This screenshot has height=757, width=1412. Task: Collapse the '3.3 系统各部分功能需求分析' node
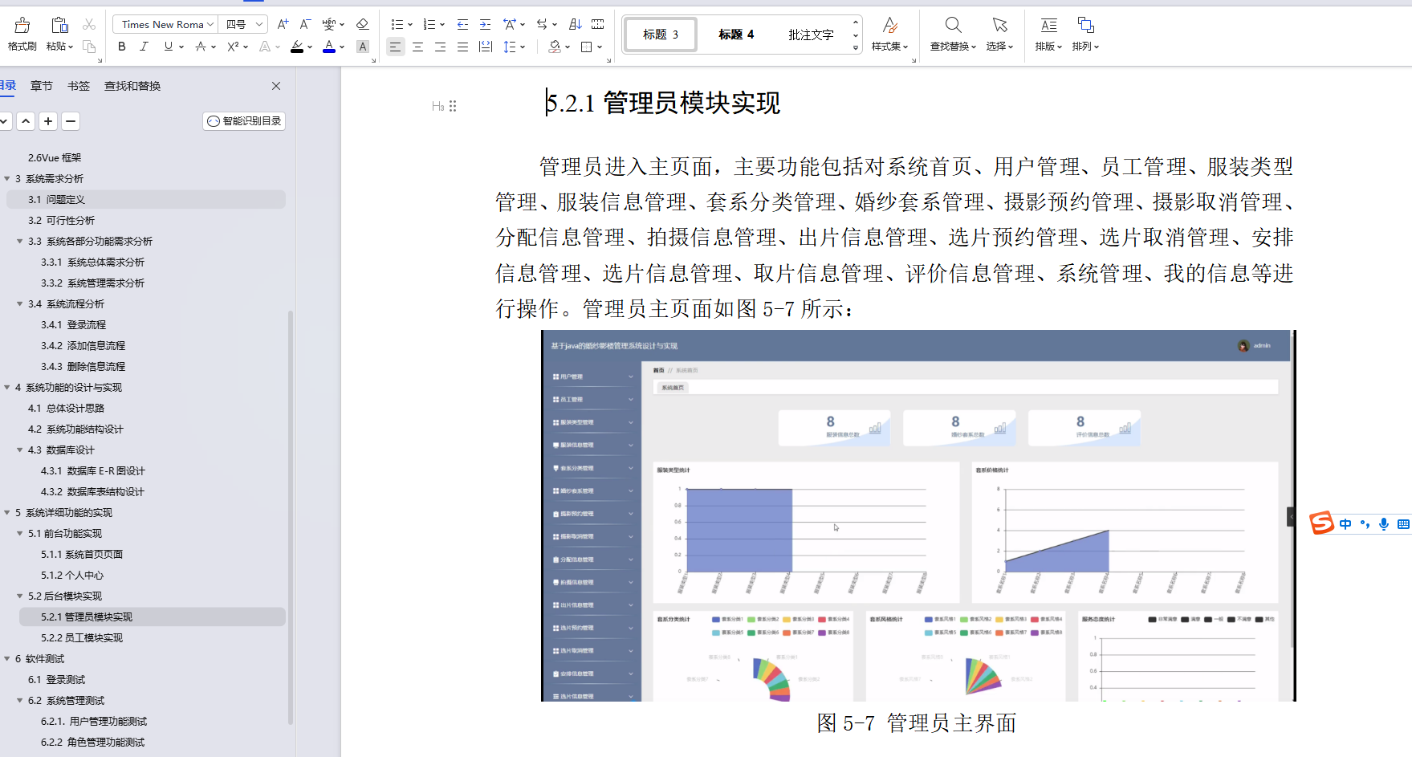click(20, 242)
